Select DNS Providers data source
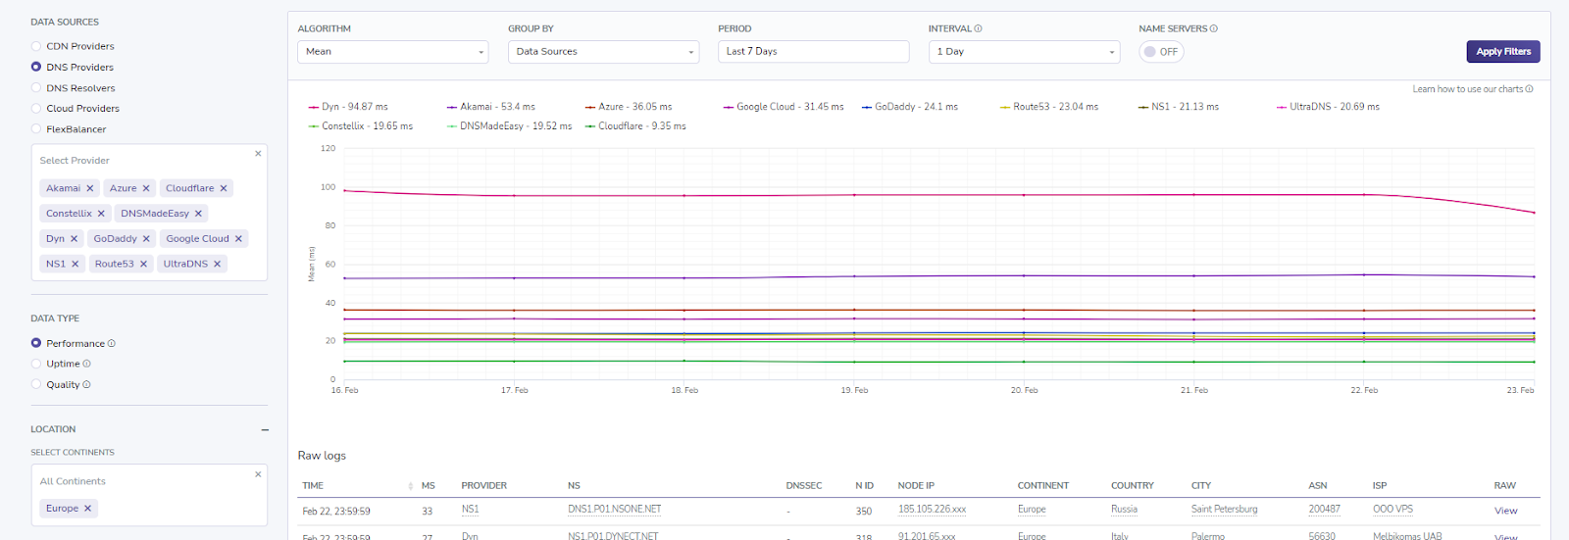The height and width of the screenshot is (540, 1569). coord(36,67)
